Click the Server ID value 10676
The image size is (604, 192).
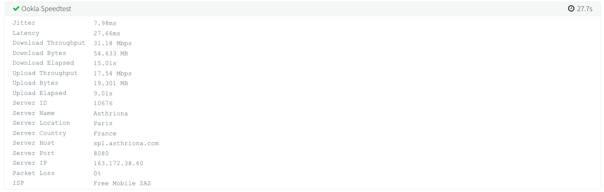pos(103,103)
